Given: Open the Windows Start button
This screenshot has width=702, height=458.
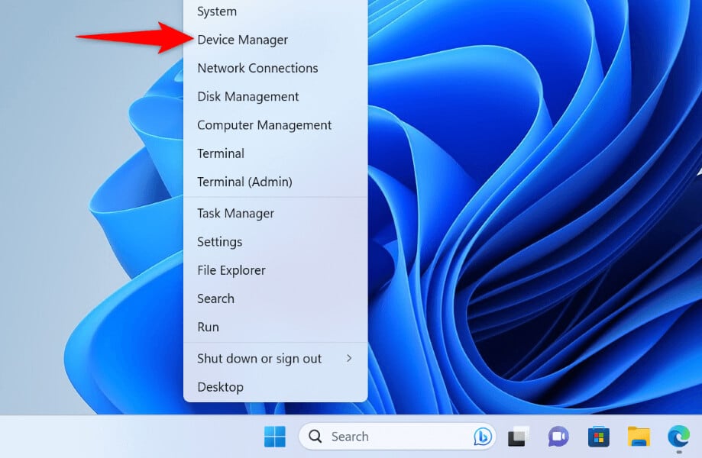Looking at the screenshot, I should click(274, 436).
